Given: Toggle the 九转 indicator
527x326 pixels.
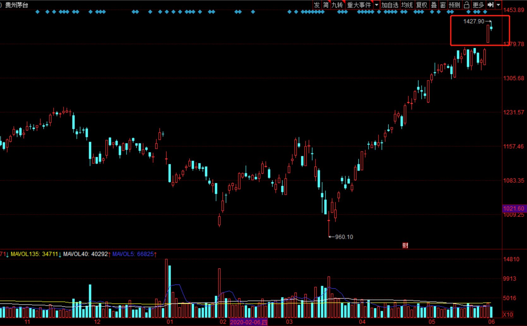Looking at the screenshot, I should [x=337, y=5].
